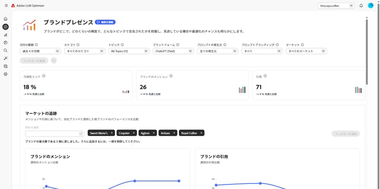Remove the Agtron brand tag
Image resolution: width=380 pixels, height=189 pixels.
(154, 133)
